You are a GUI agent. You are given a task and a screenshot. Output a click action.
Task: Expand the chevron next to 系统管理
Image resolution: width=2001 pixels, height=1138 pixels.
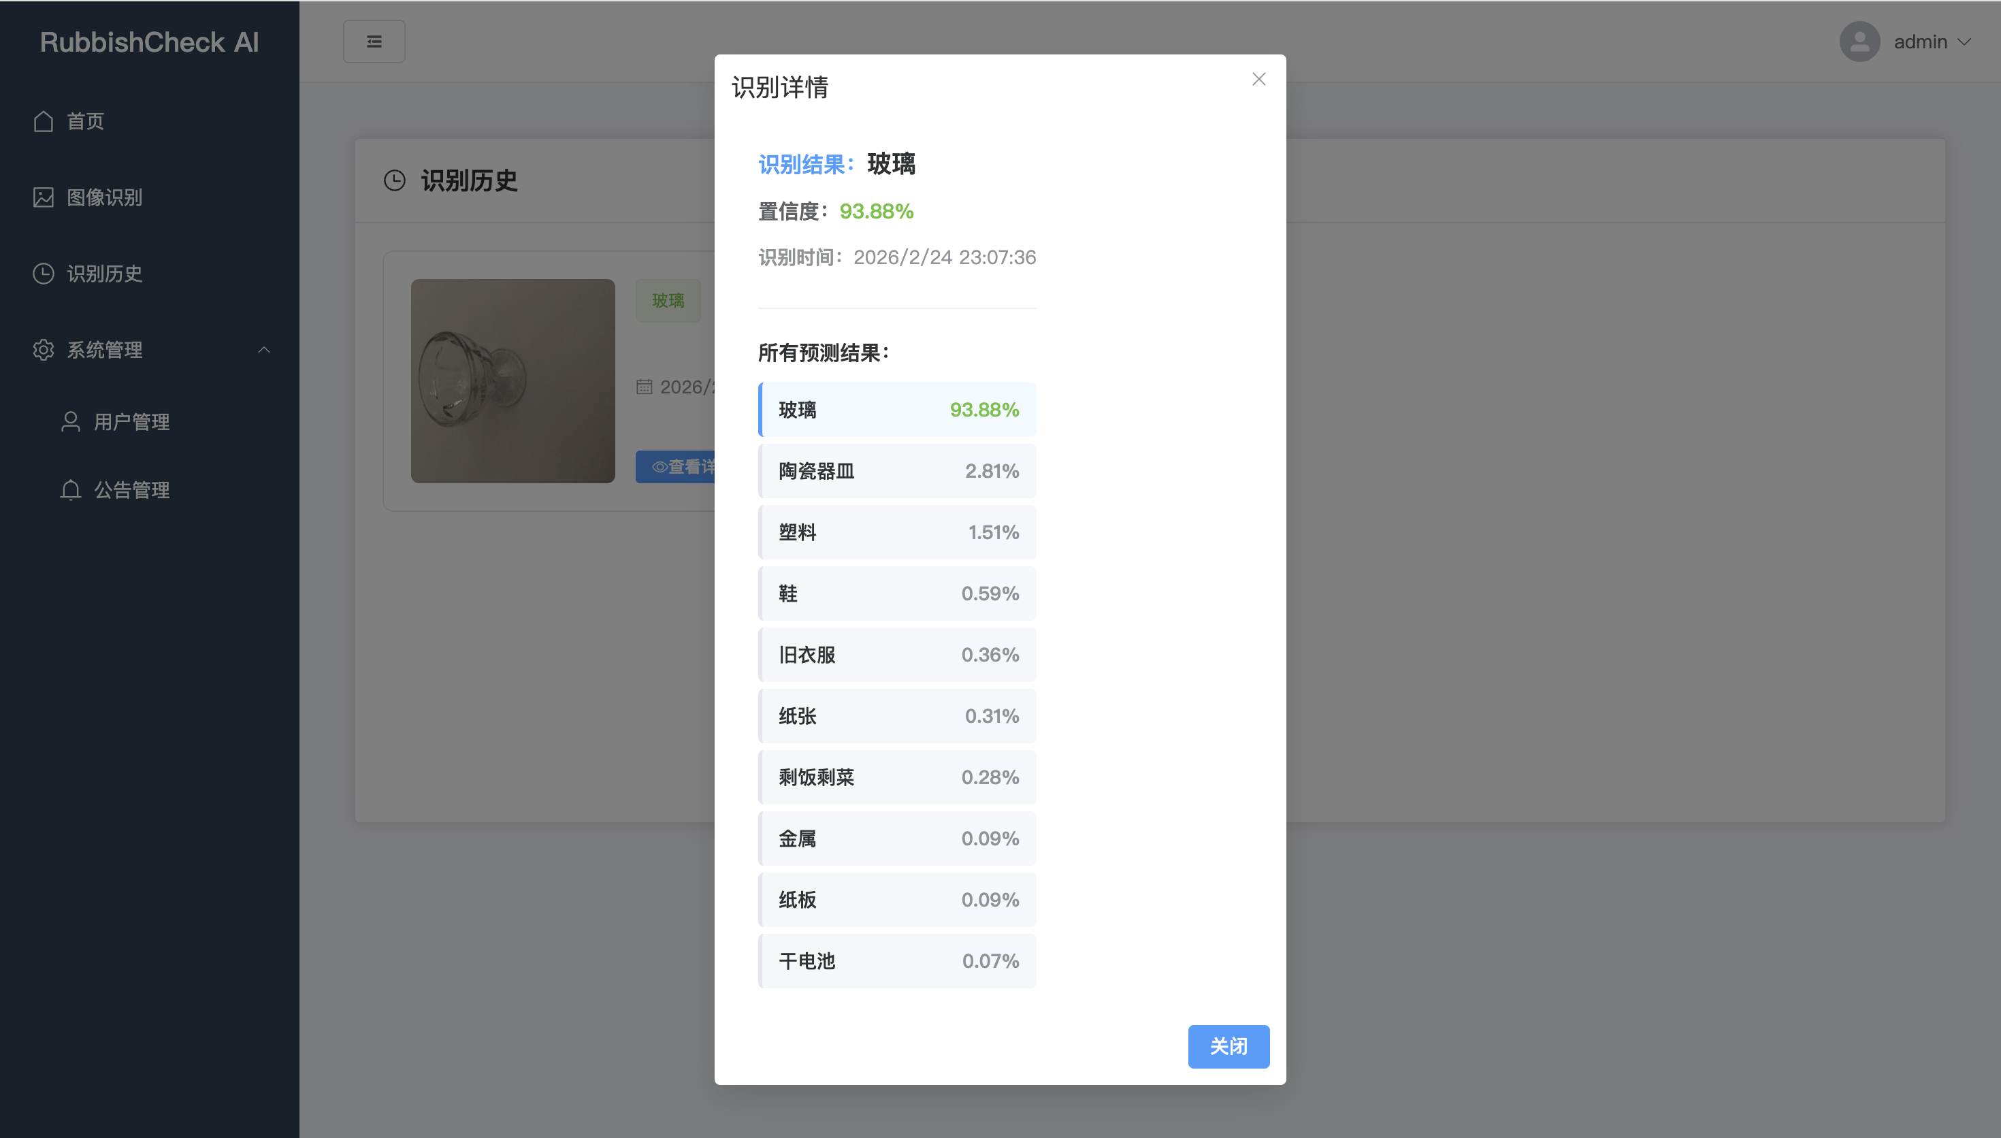264,349
